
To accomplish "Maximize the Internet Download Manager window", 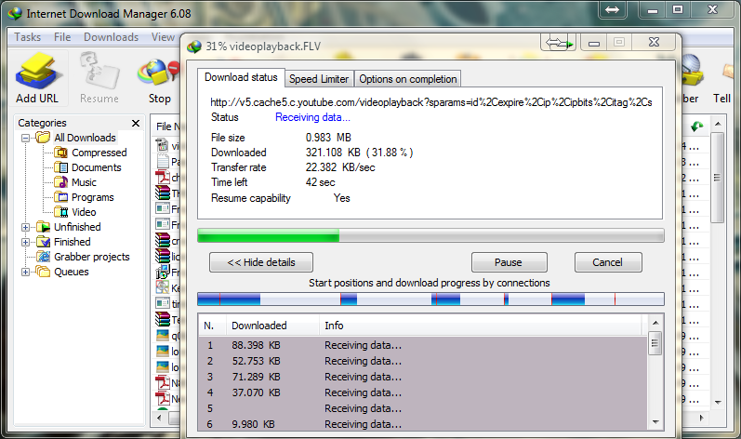I will click(678, 9).
